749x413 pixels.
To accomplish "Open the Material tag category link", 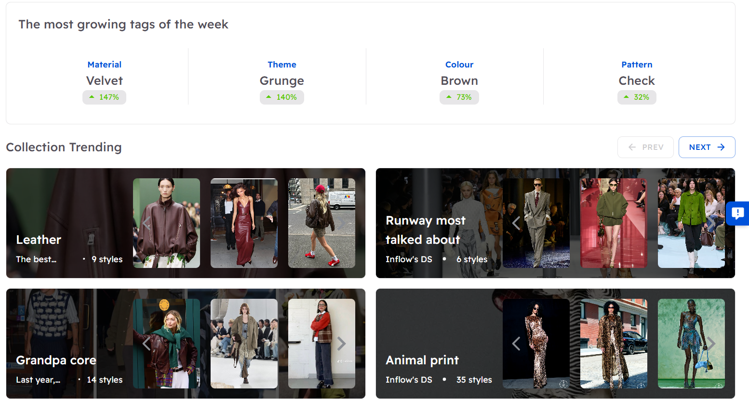I will click(x=105, y=65).
